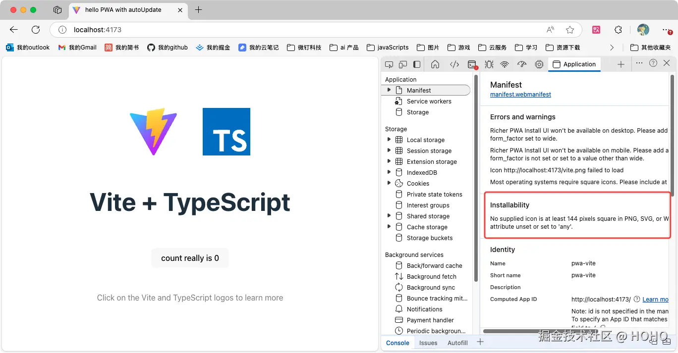The width and height of the screenshot is (678, 353).
Task: Switch to the Application tab
Action: [x=574, y=64]
